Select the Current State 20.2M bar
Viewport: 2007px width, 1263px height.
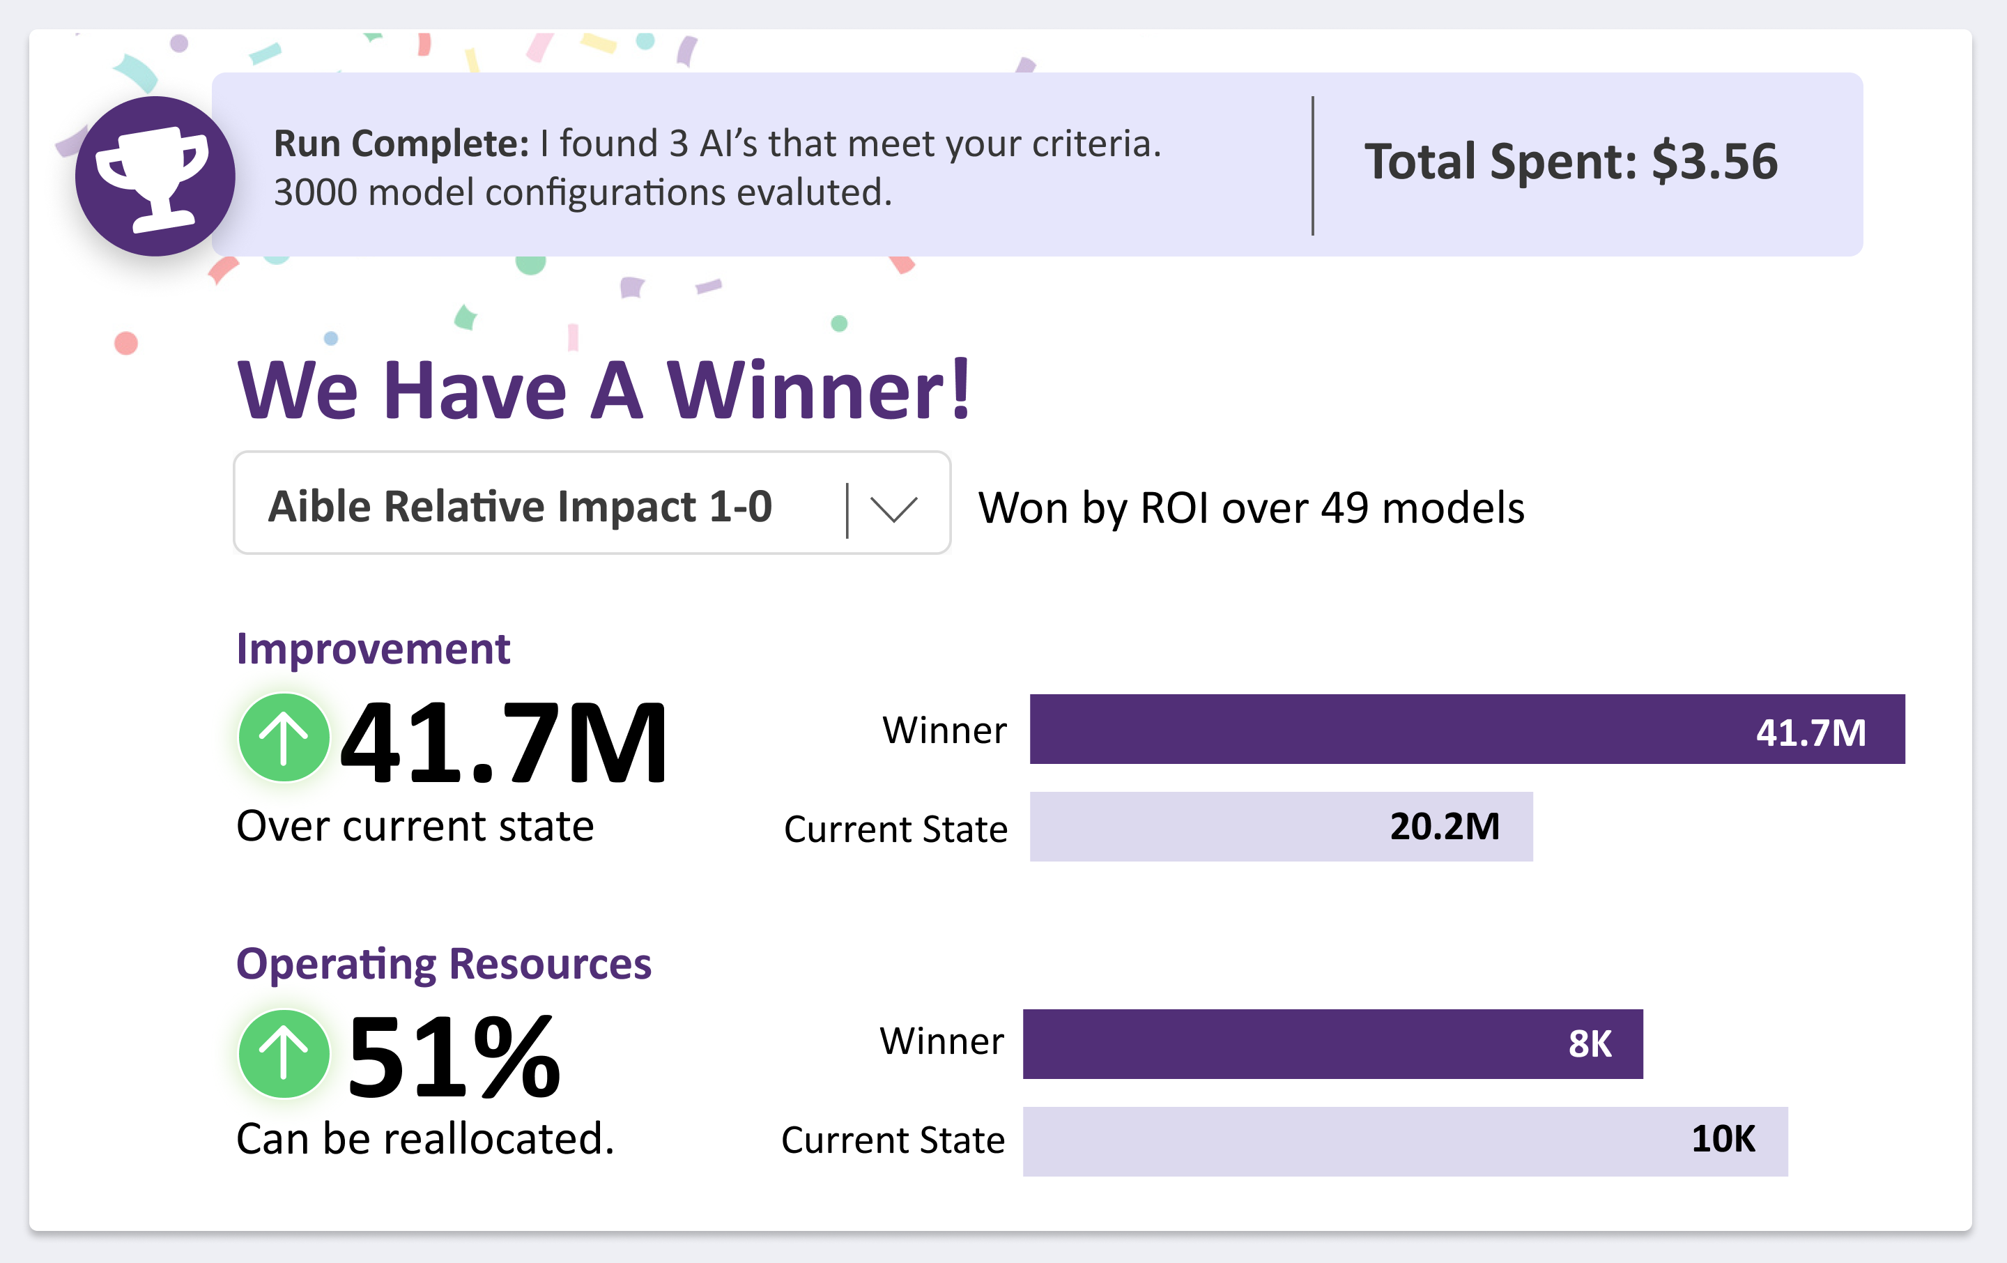pos(1281,826)
